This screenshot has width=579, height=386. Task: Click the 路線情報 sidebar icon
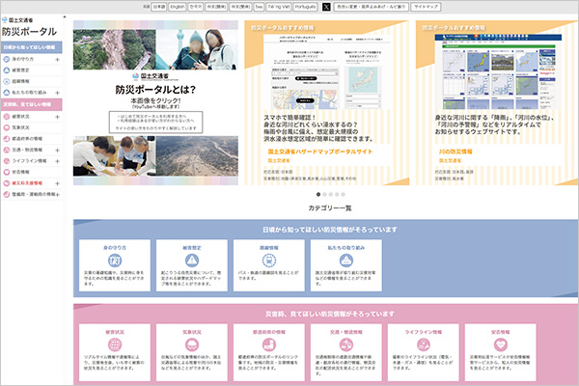(x=7, y=81)
